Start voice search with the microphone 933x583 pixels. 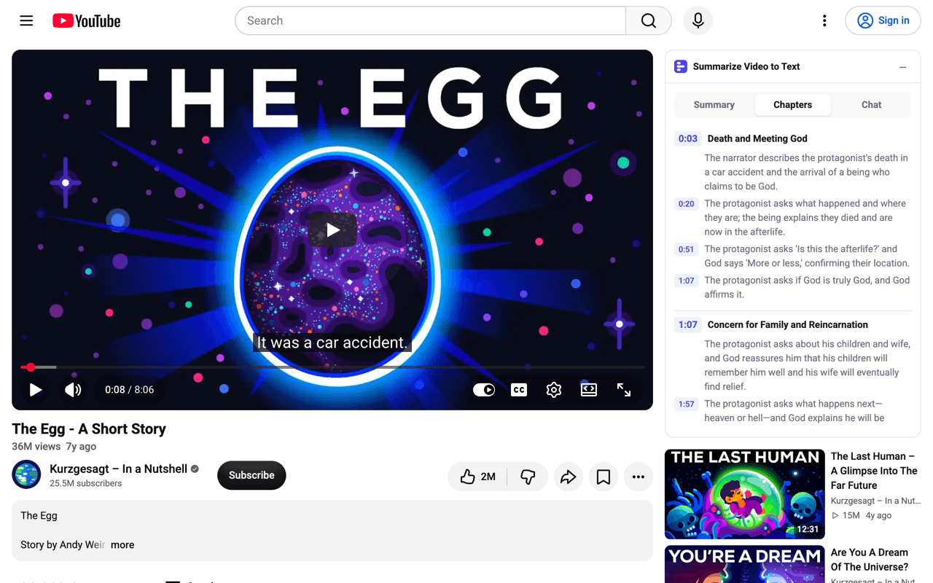698,20
